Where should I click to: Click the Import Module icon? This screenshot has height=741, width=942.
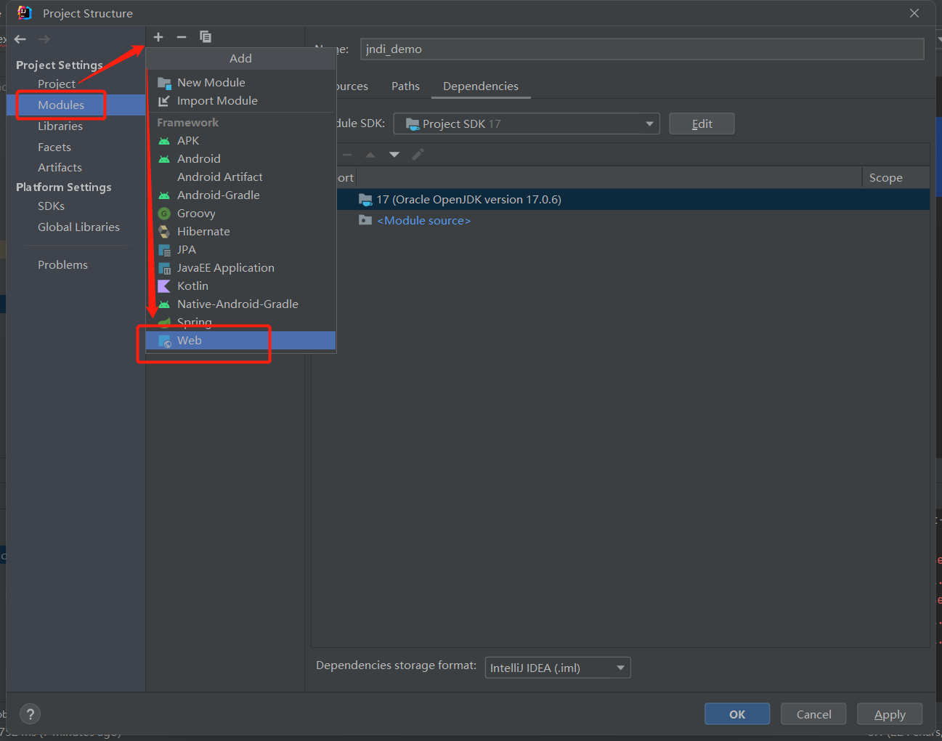click(164, 101)
